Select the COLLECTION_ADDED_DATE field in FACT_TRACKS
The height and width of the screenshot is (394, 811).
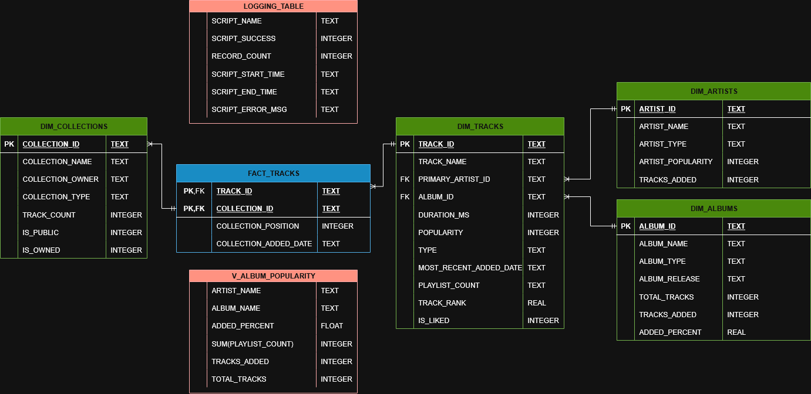point(264,244)
